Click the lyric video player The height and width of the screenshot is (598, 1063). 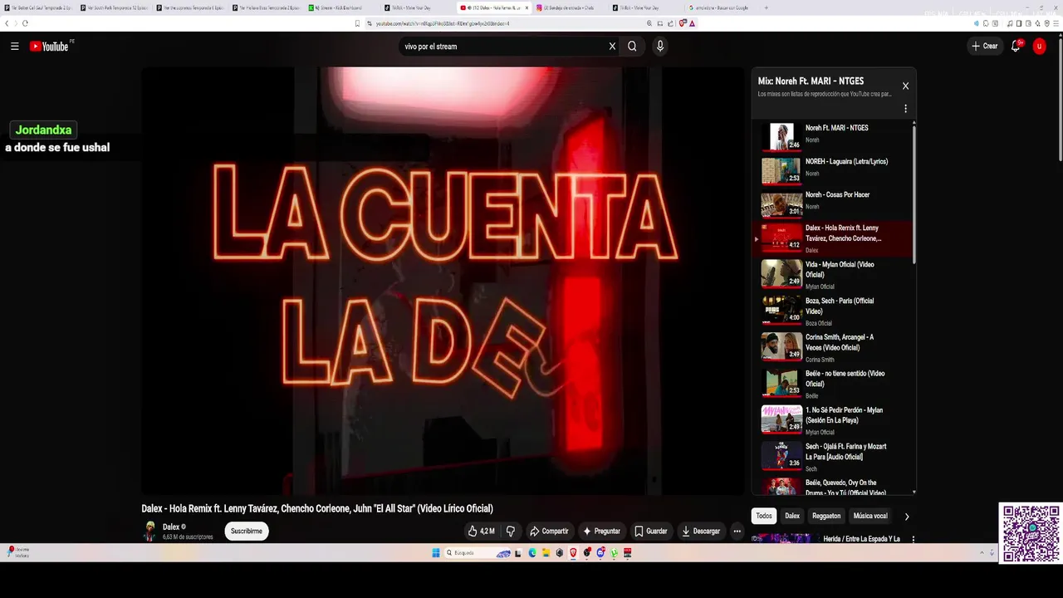pyautogui.click(x=443, y=281)
